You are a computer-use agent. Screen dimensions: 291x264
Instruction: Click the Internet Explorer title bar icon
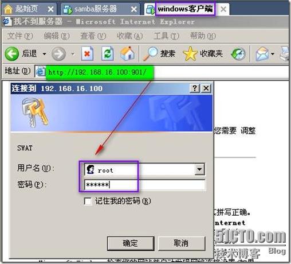click(x=7, y=21)
